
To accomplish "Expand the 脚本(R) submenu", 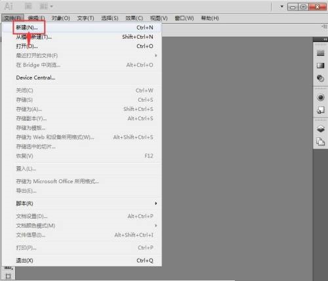I will point(82,204).
